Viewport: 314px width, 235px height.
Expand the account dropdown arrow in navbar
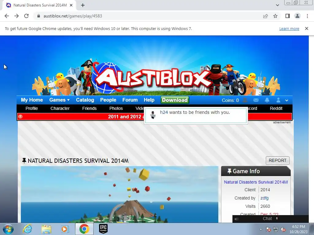click(287, 100)
